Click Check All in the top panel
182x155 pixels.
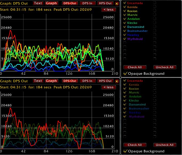pos(135,67)
